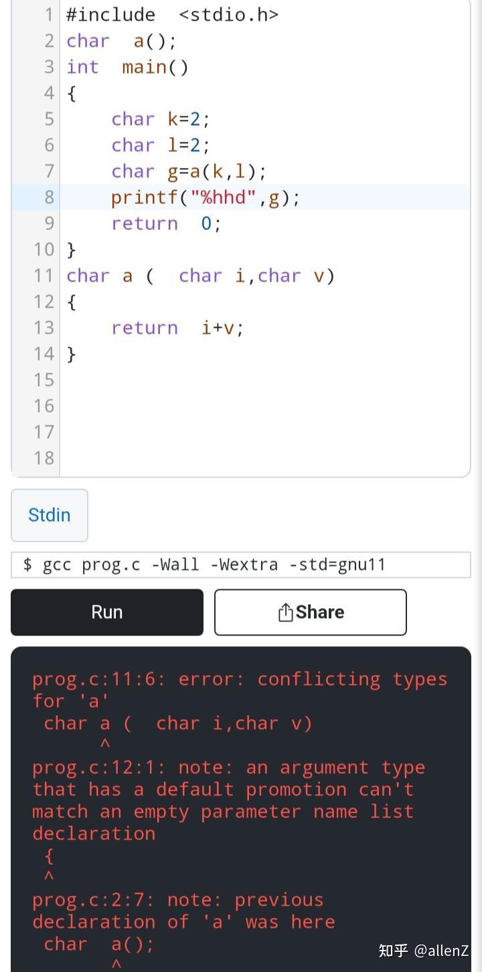Click the 'int main()' line
This screenshot has height=972, width=482.
[127, 67]
